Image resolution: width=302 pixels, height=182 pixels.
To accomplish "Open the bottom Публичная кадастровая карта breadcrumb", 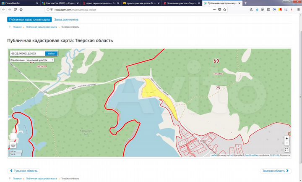I will point(42,179).
